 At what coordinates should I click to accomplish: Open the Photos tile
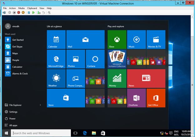click(x=76, y=59)
